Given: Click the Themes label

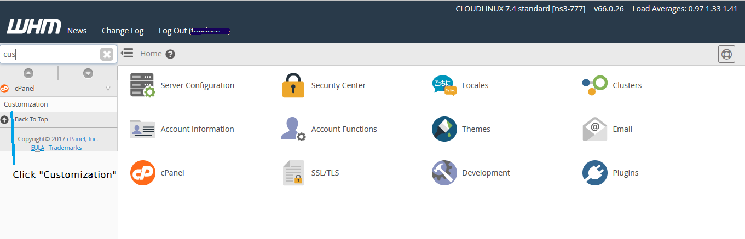Looking at the screenshot, I should tap(476, 129).
